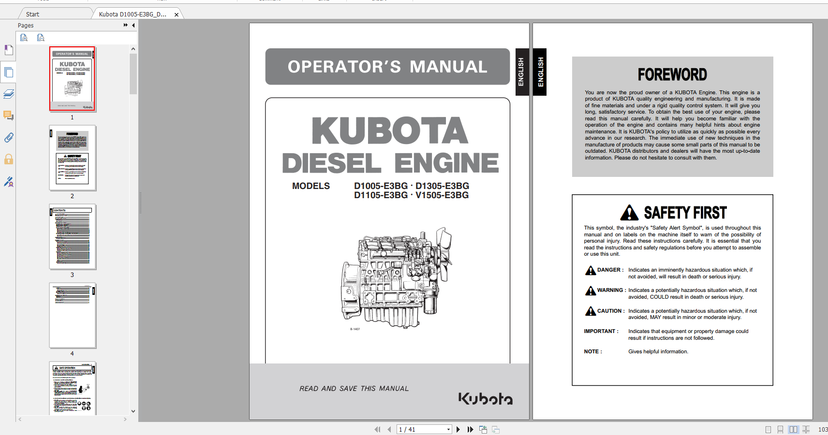
Task: Open the Comments panel
Action: coord(9,116)
